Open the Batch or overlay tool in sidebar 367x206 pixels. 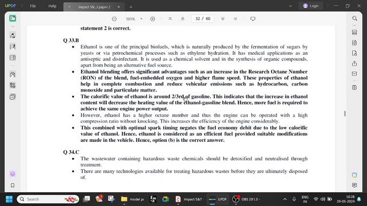point(13,97)
